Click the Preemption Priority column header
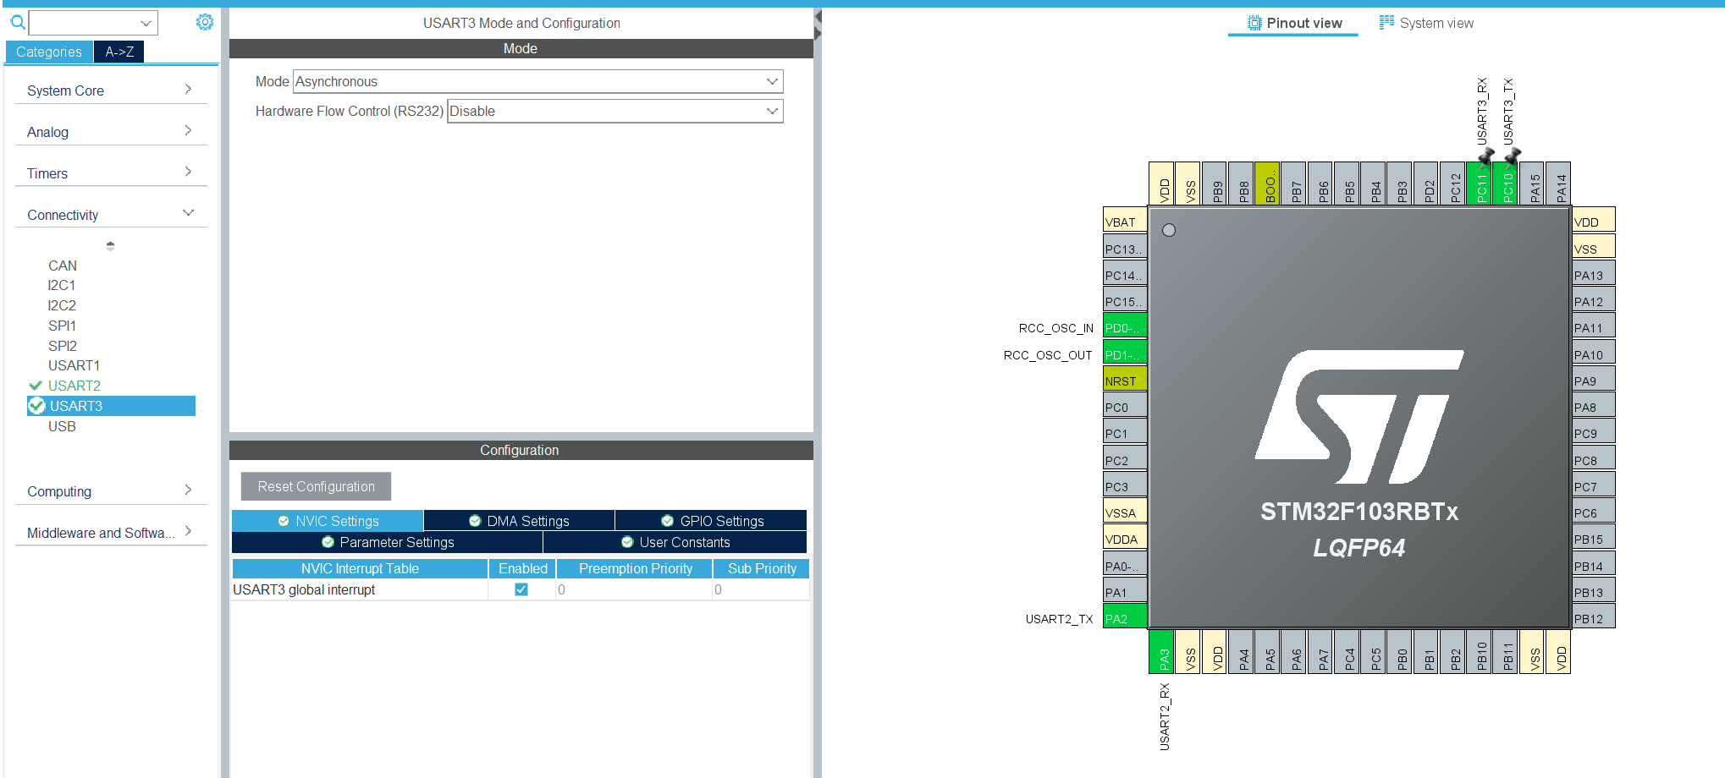The height and width of the screenshot is (778, 1725). [635, 568]
